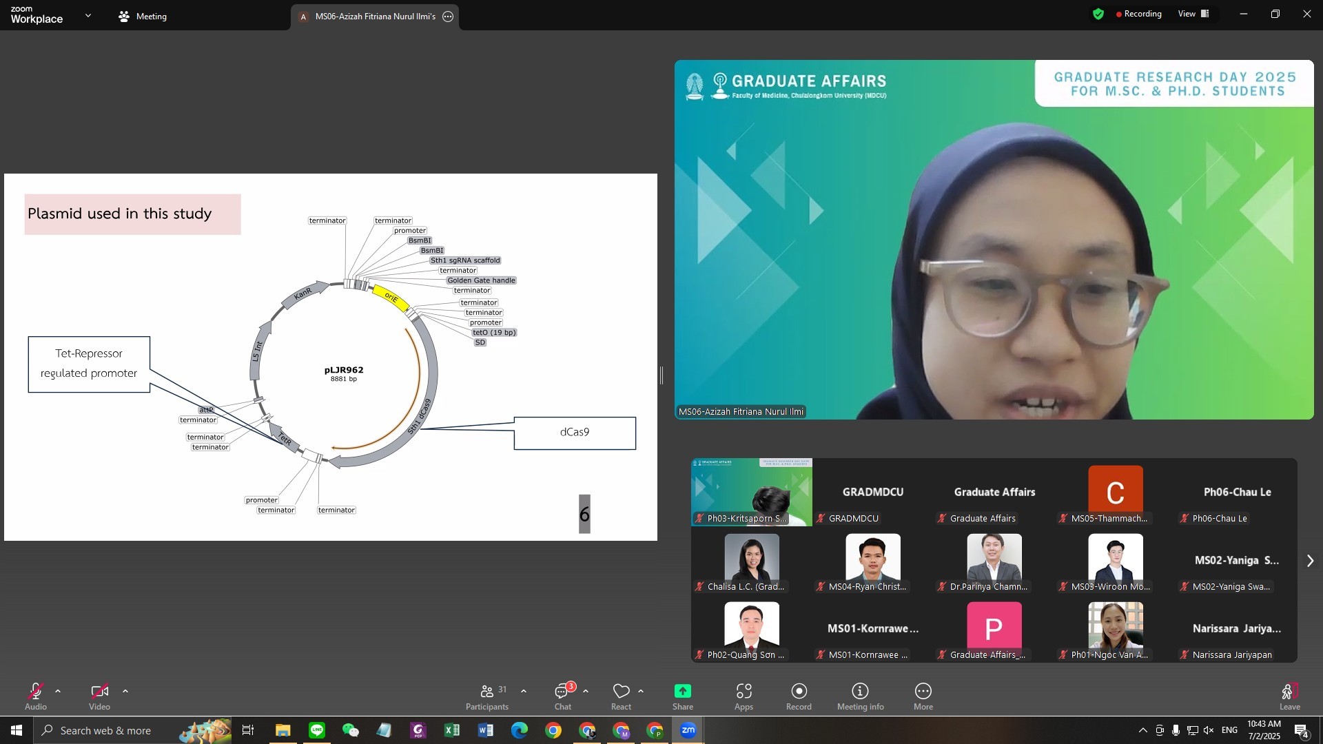Unmute the Audio microphone
Image resolution: width=1323 pixels, height=744 pixels.
(x=36, y=692)
